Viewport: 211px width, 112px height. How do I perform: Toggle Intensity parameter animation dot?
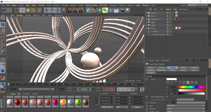coord(147,103)
